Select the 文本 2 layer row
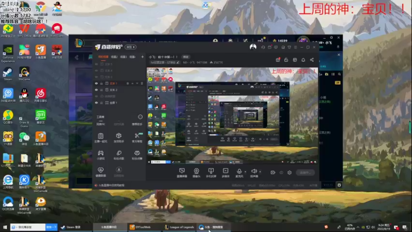Screen dimensions: 412x232 coord(119,90)
